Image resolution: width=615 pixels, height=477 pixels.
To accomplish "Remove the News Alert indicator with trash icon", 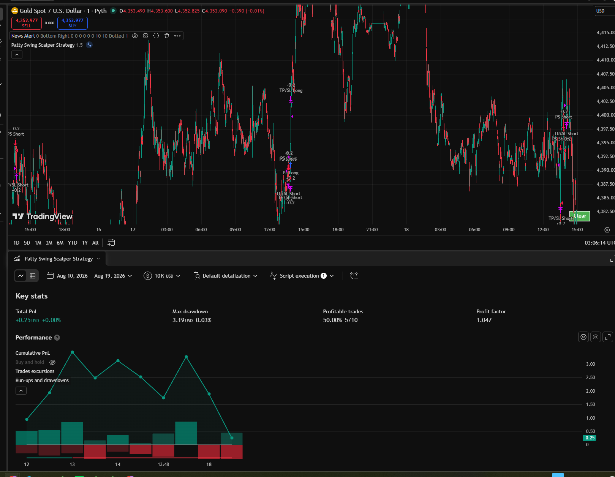I will point(167,36).
